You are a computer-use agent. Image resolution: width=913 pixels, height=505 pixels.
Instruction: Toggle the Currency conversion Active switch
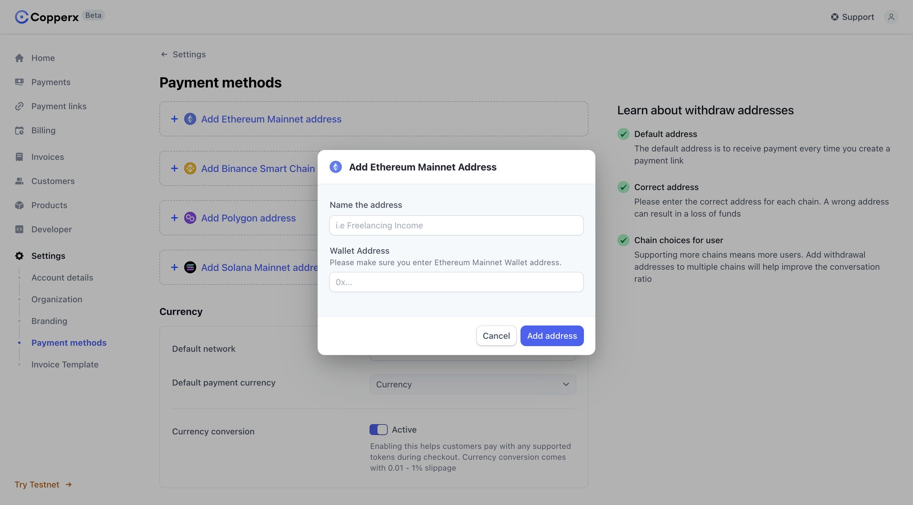click(x=379, y=430)
